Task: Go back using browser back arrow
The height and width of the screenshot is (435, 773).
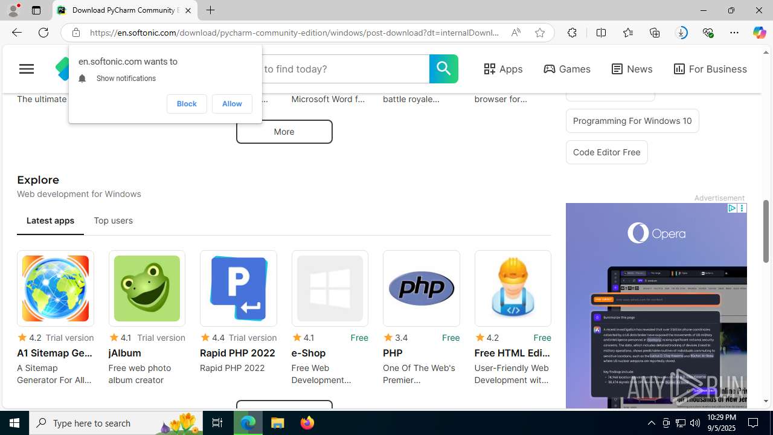Action: click(x=16, y=33)
